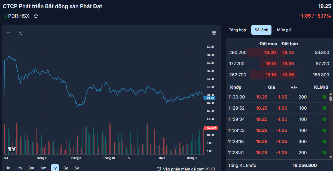Screen dimensions: 333x171
Task: Click the KLM/B column header
Action: [321, 87]
